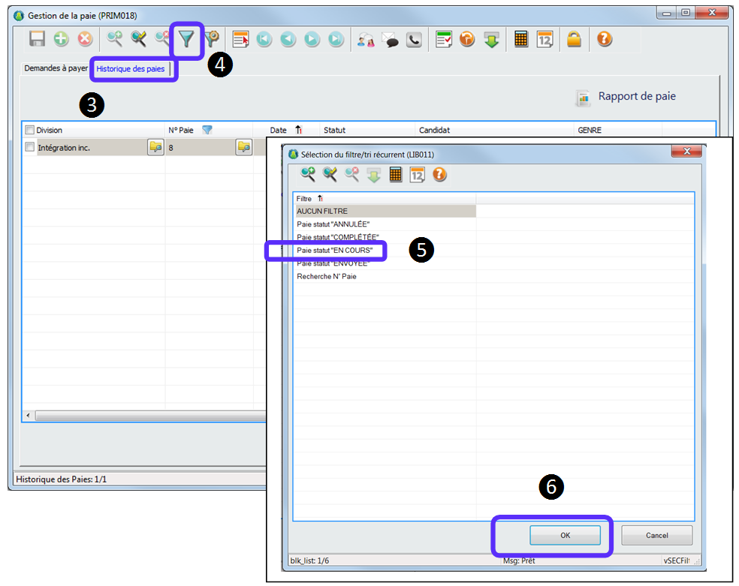
Task: Click the save floppy disk icon
Action: point(38,40)
